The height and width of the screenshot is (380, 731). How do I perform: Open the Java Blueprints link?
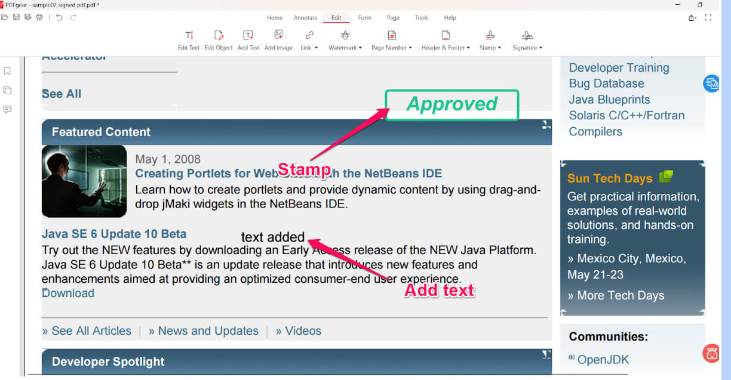point(609,100)
